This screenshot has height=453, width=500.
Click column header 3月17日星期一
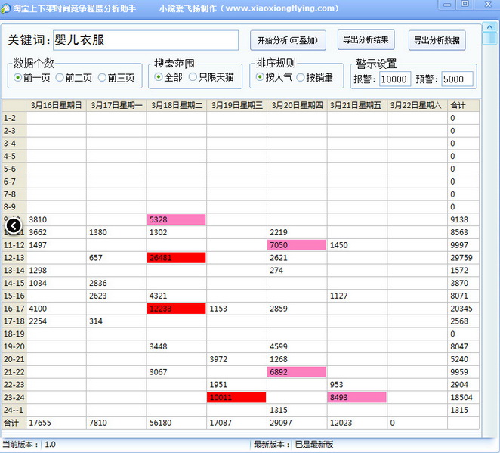(116, 105)
